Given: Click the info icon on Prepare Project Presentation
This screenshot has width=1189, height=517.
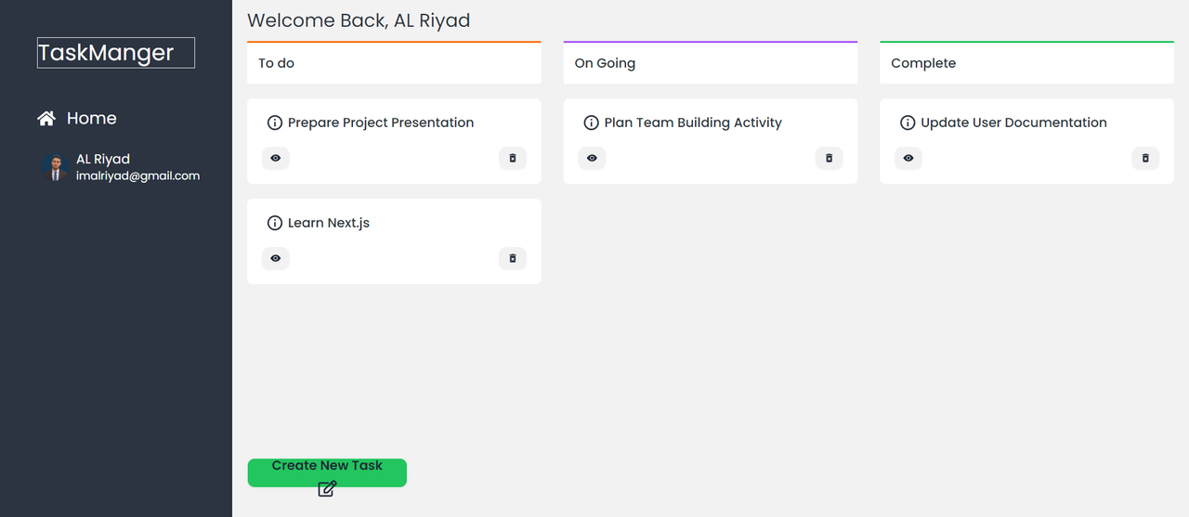Looking at the screenshot, I should click(x=275, y=123).
